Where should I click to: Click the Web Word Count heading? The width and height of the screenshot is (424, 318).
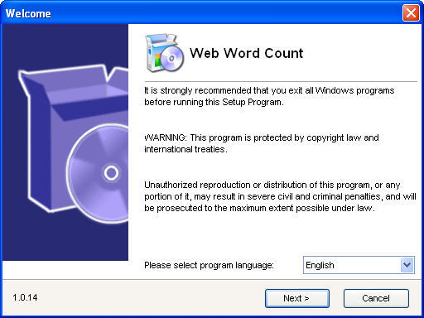click(x=247, y=53)
